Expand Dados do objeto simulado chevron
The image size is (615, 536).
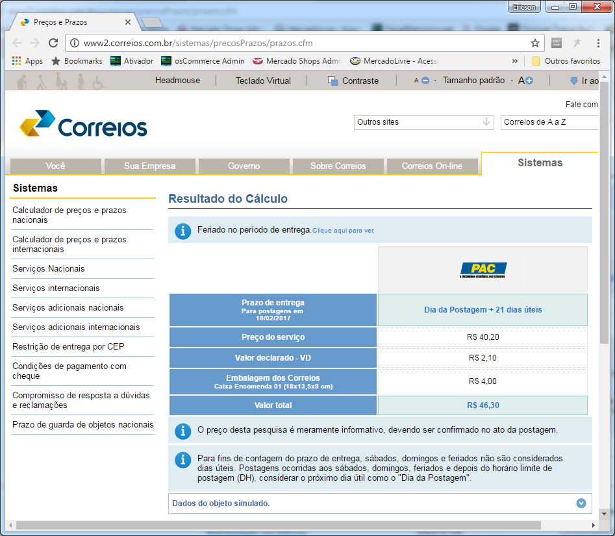click(581, 503)
